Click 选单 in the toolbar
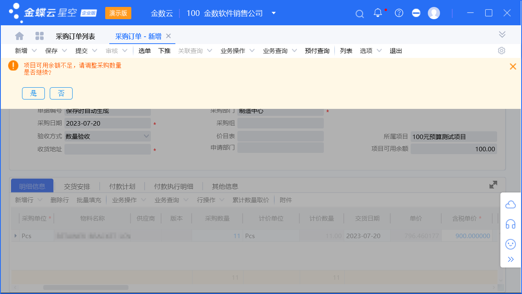 click(x=145, y=51)
